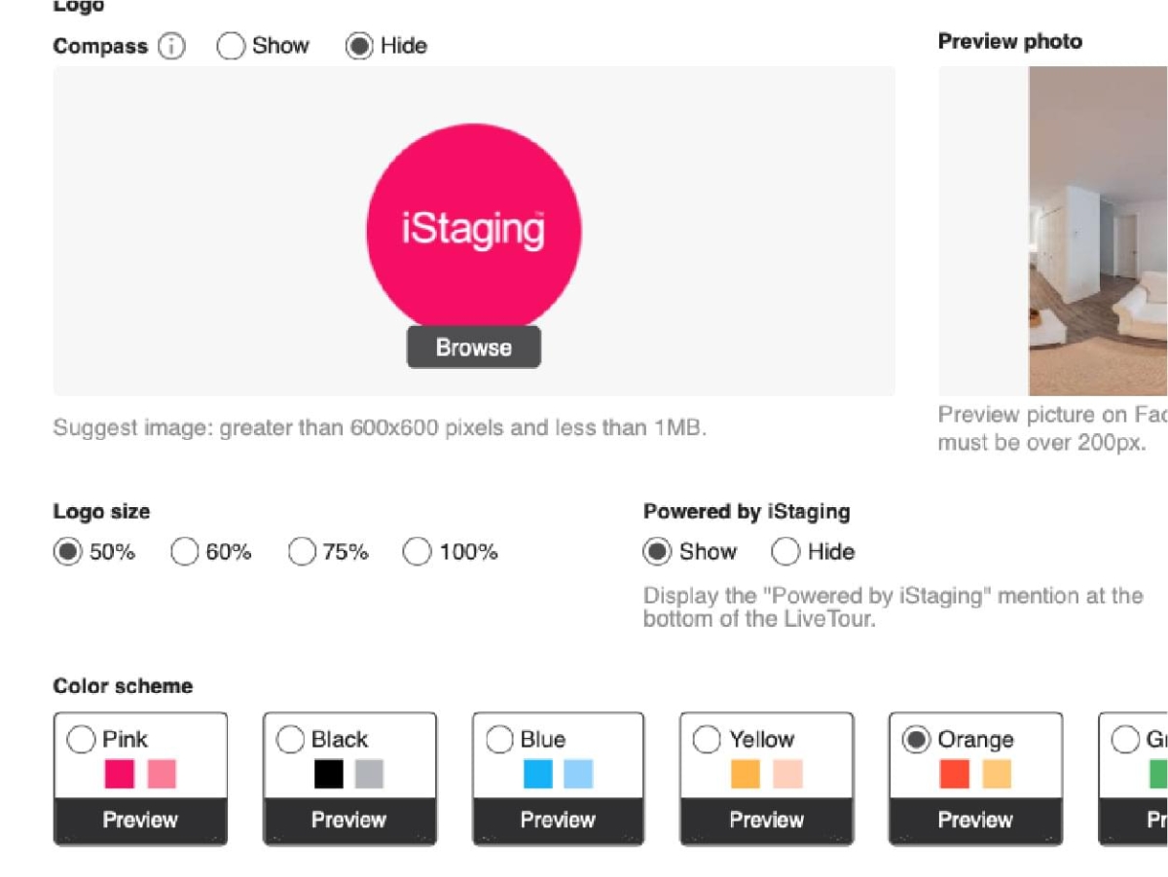Click the Compass info icon
Viewport: 1168px width, 877px height.
172,46
